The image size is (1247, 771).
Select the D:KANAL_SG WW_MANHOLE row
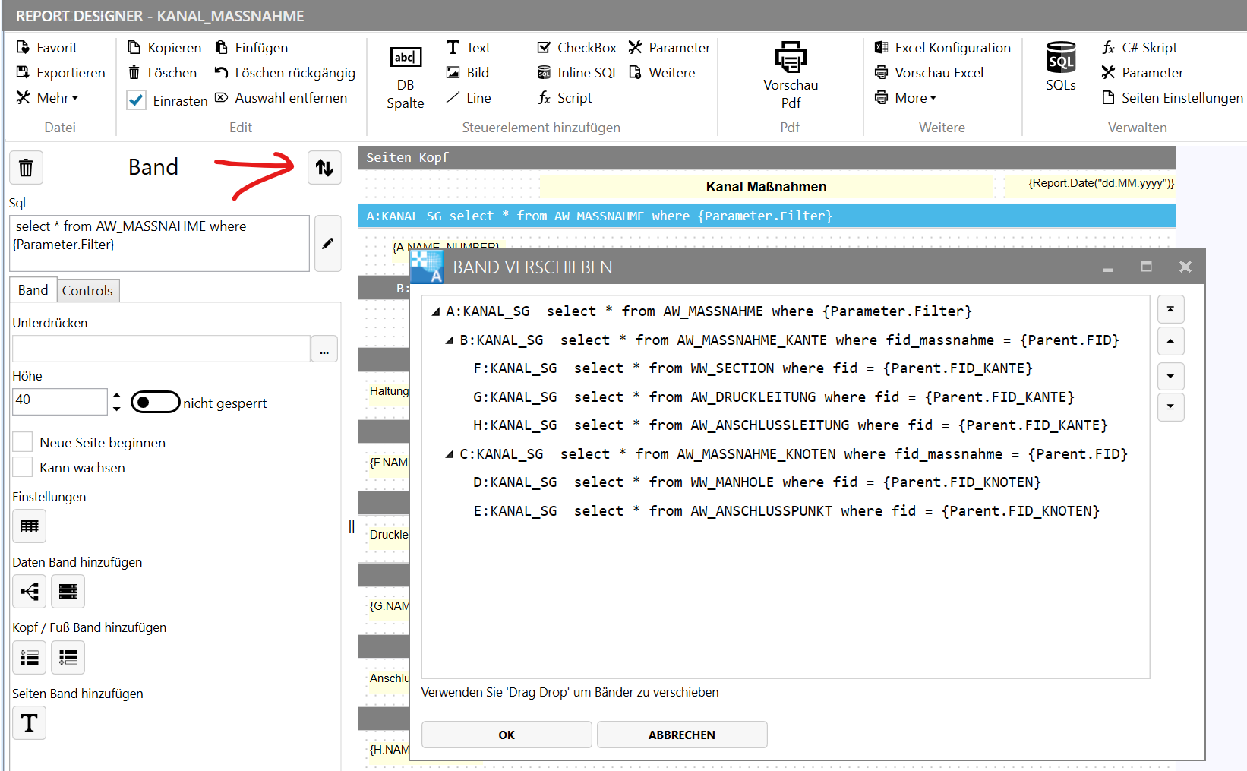757,482
